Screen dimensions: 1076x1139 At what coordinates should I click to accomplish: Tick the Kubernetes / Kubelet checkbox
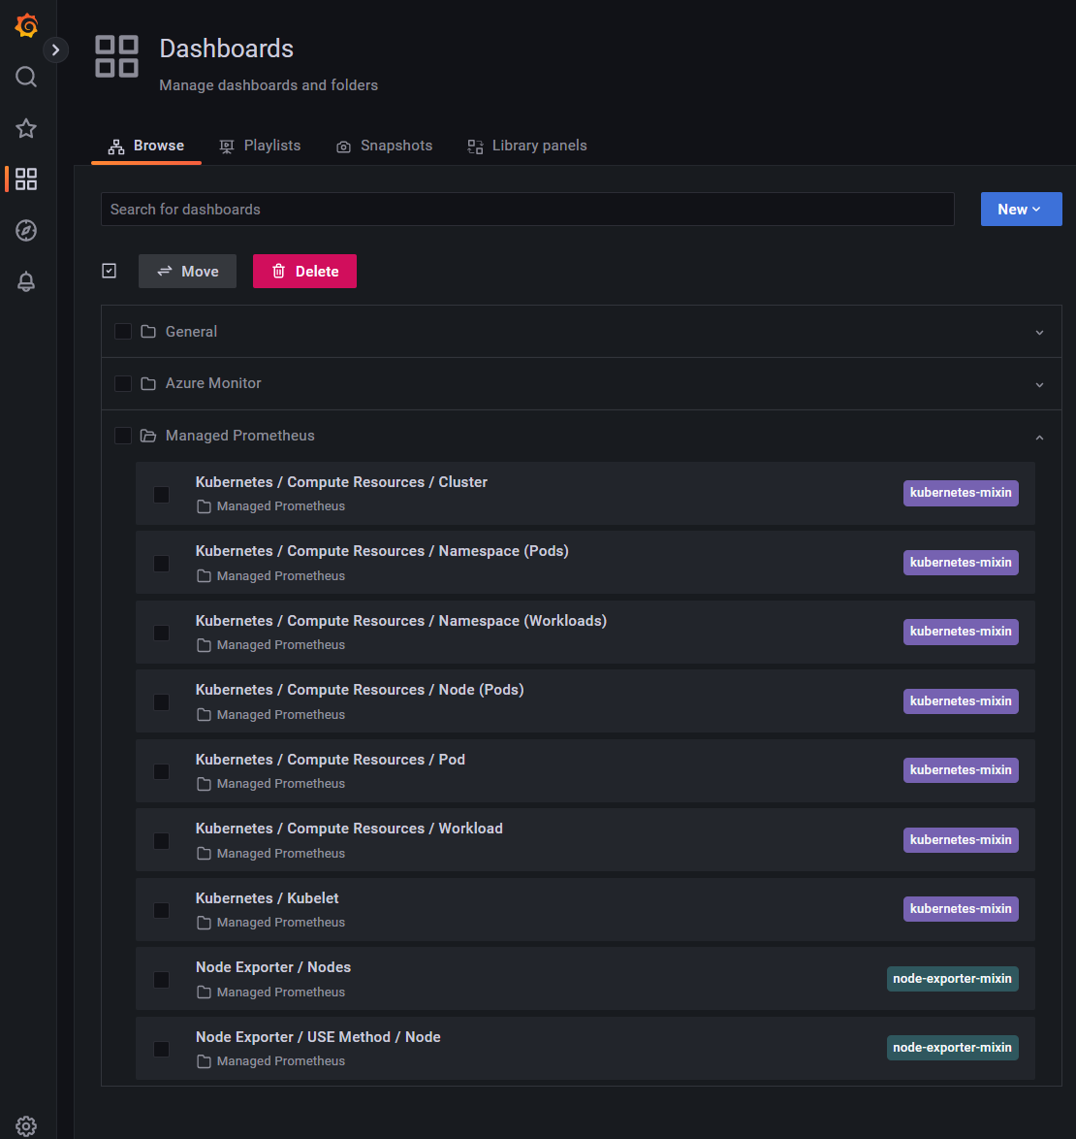pyautogui.click(x=162, y=910)
